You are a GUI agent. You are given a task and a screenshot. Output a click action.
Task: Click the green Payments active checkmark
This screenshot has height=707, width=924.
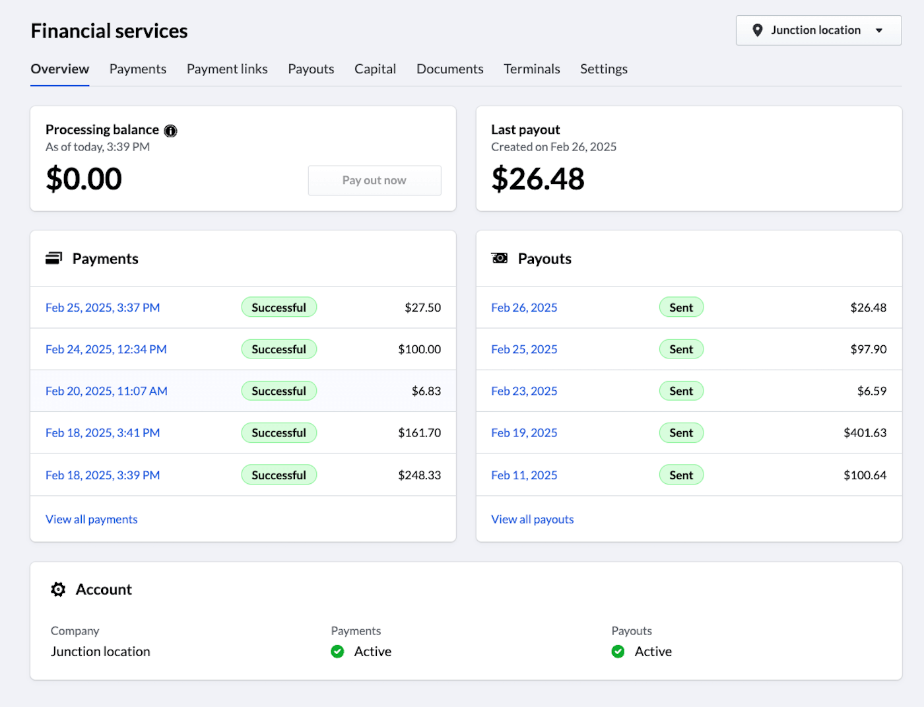[x=337, y=652]
